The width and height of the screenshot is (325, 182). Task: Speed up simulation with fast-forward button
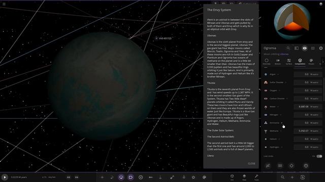77,177
